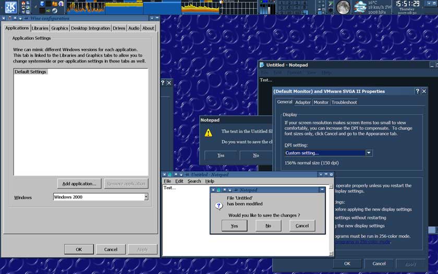This screenshot has height=274, width=438.
Task: Click the digital clock in the top panel
Action: (408, 4)
